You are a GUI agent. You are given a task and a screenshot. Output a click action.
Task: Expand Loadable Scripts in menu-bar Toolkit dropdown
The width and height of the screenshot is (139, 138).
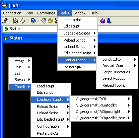point(77,33)
